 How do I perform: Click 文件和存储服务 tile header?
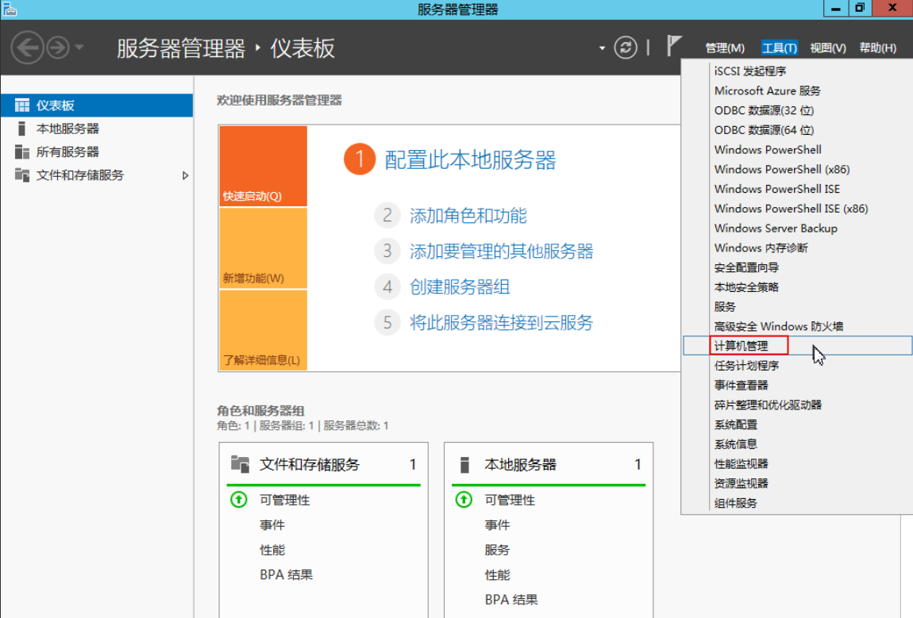click(x=310, y=465)
